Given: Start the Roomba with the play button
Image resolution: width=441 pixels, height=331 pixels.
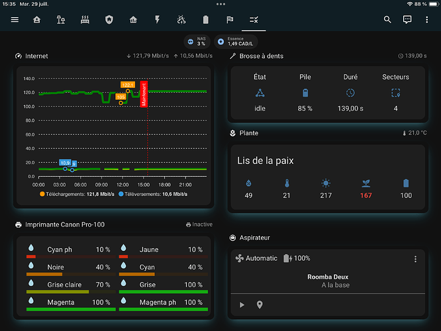Looking at the screenshot, I should [x=242, y=305].
